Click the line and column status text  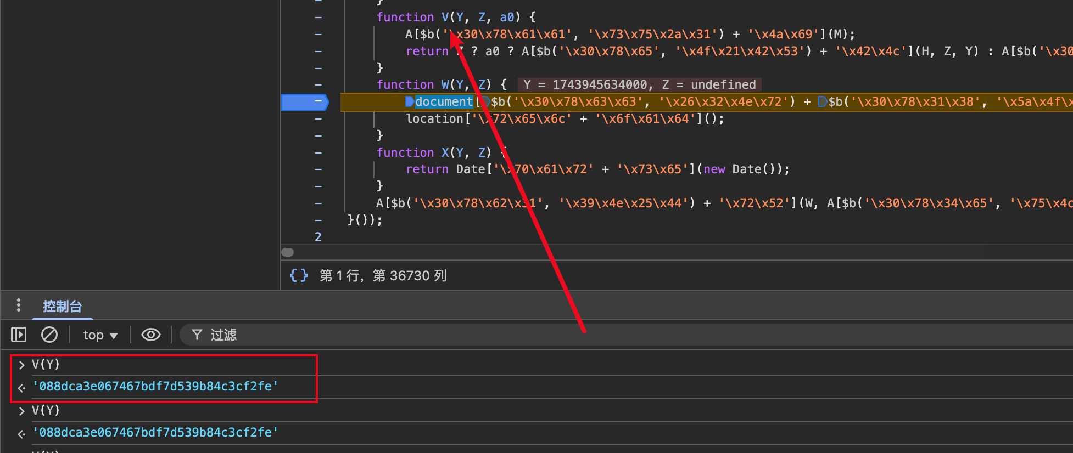[383, 275]
